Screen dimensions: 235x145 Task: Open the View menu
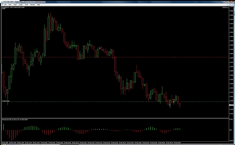click(x=10, y=5)
